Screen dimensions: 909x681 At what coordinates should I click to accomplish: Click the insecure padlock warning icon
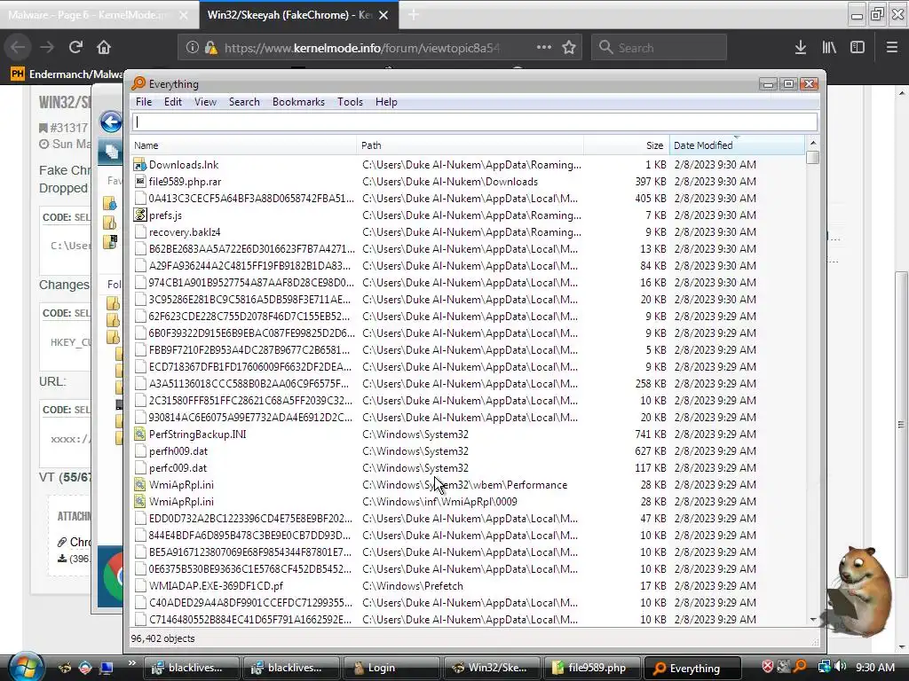(210, 48)
